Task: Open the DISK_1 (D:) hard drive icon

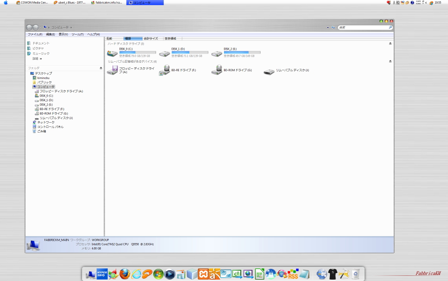Action: [164, 53]
